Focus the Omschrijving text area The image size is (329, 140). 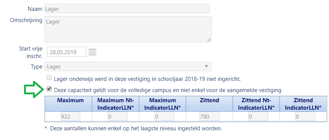(x=128, y=29)
